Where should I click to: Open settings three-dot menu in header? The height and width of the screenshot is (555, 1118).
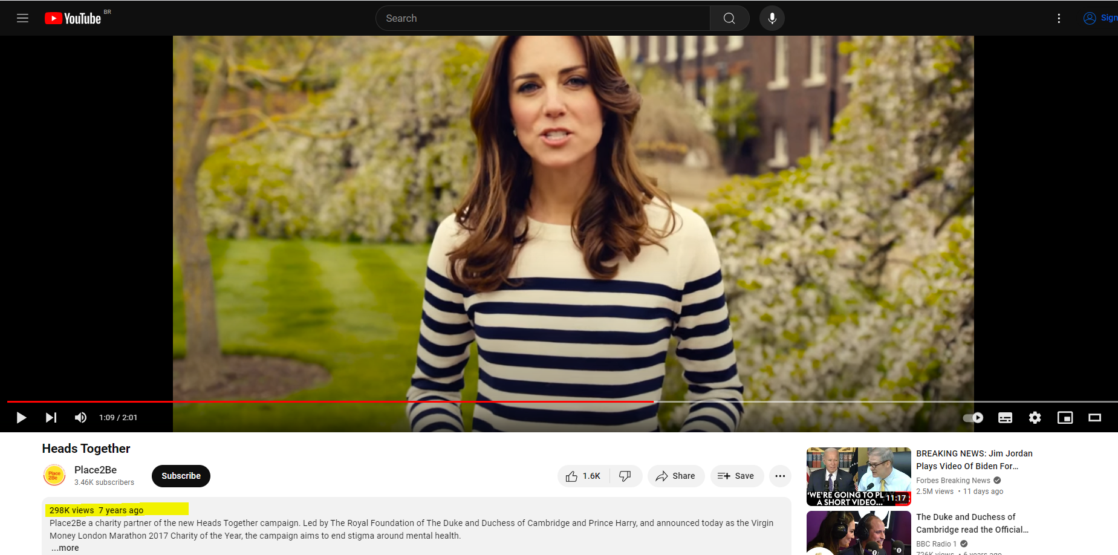click(1059, 18)
